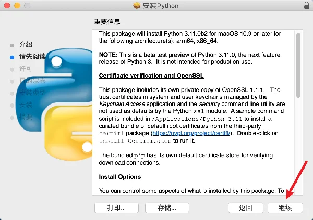The height and width of the screenshot is (220, 313).
Task: Click the 'Install Options' heading
Action: (x=120, y=177)
